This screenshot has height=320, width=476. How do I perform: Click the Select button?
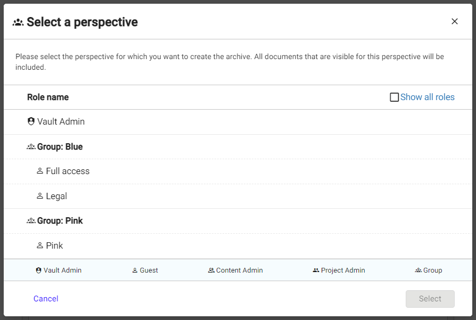tap(430, 299)
